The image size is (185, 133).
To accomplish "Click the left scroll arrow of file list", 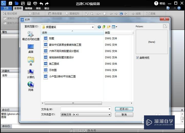I will tap(43, 103).
